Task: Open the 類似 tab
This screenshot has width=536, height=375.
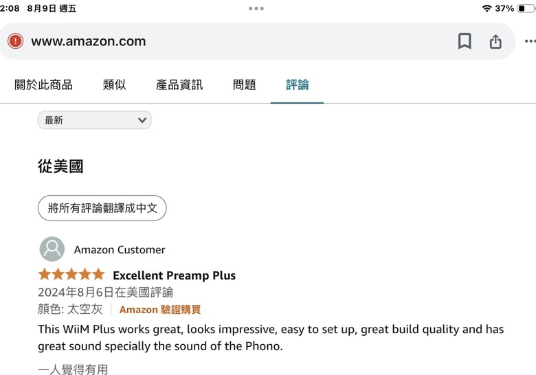Action: pyautogui.click(x=115, y=84)
